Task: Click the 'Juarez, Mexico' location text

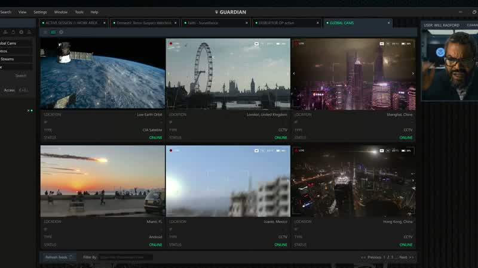Action: click(x=275, y=222)
